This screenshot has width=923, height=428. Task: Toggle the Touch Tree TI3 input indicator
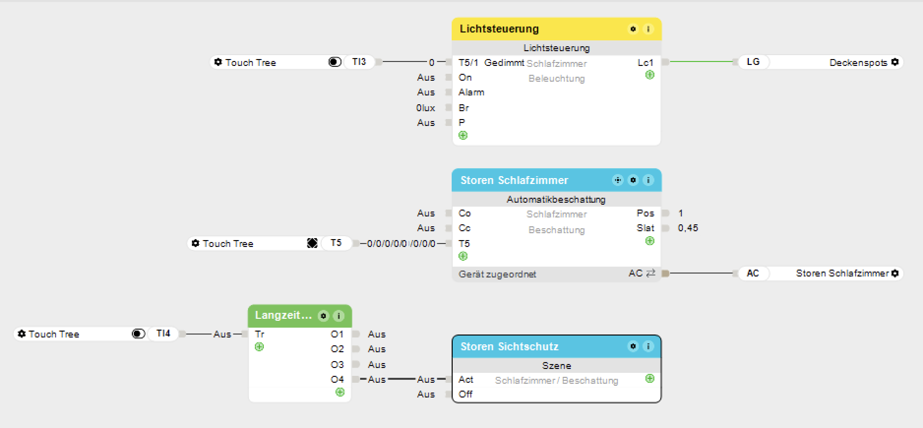point(335,62)
